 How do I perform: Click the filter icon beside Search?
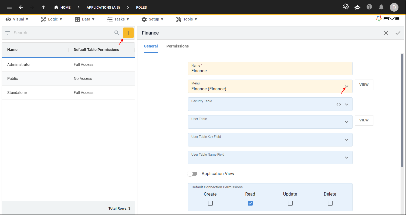(8, 33)
